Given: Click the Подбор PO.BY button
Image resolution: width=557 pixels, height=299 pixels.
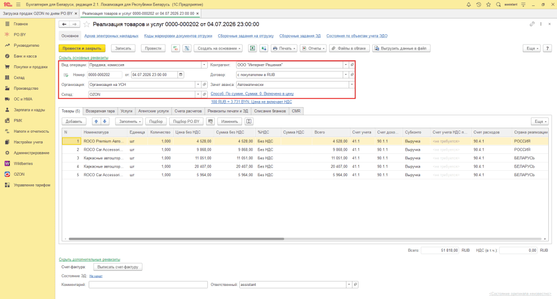Looking at the screenshot, I should (186, 121).
